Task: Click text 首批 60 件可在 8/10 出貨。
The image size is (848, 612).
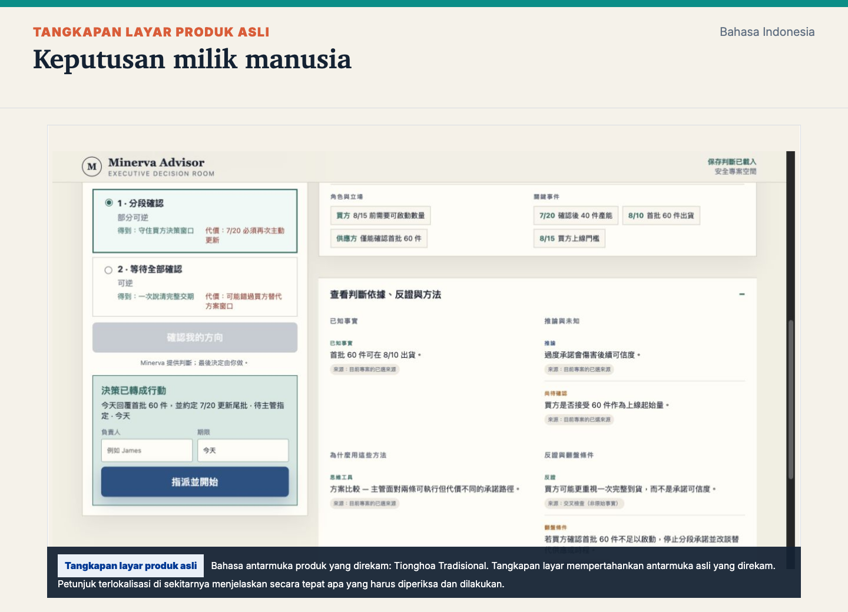Action: click(376, 355)
